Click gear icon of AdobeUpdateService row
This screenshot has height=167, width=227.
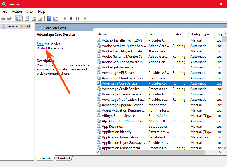click(x=99, y=67)
